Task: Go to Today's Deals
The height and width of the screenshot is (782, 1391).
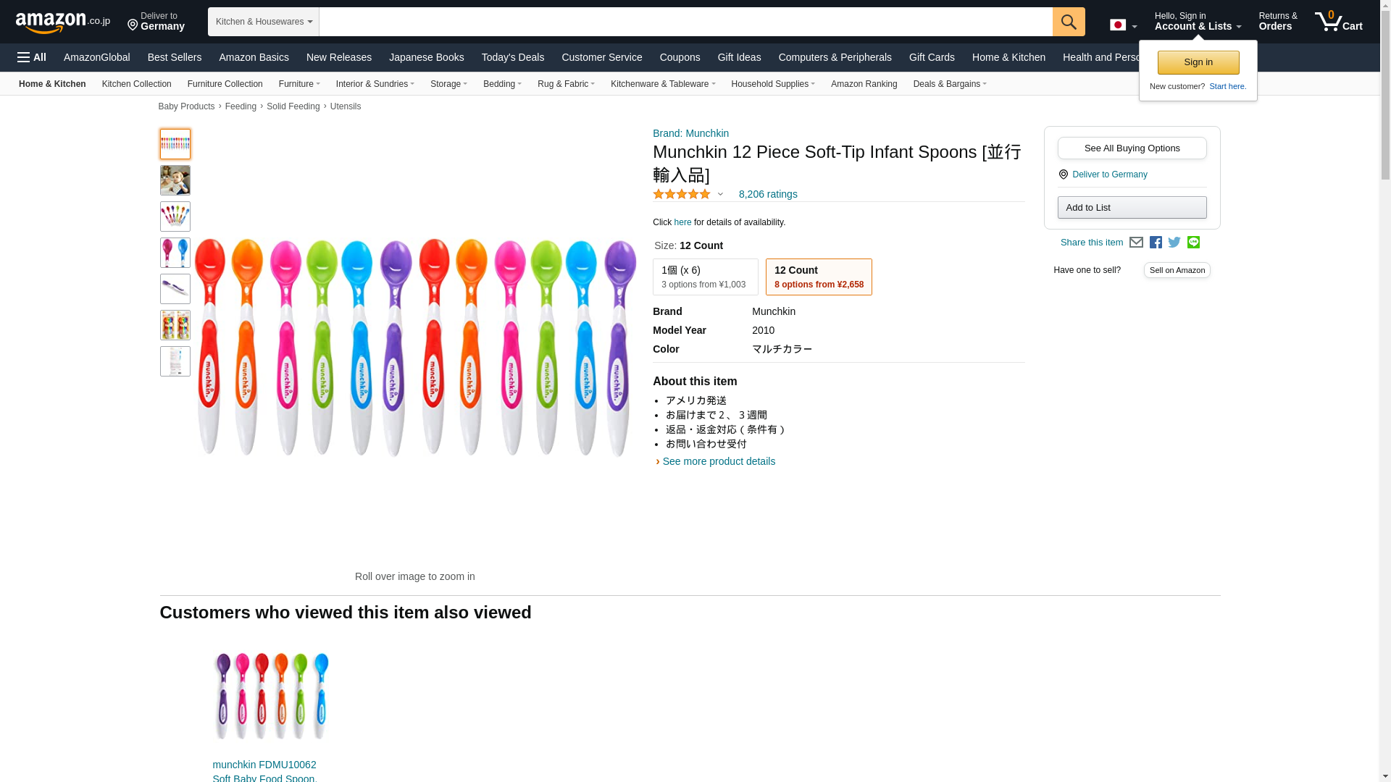Action: pyautogui.click(x=512, y=57)
